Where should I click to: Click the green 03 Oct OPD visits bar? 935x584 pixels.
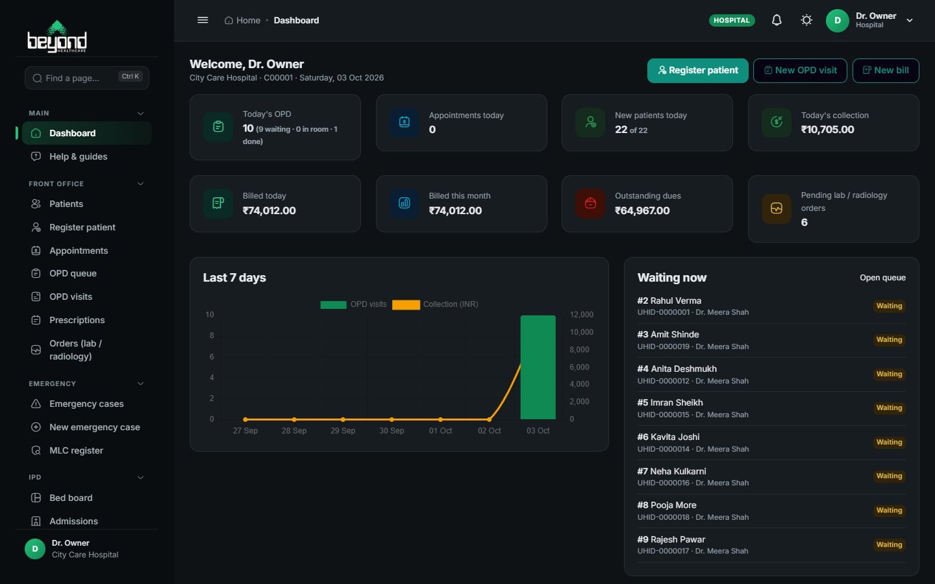coord(538,367)
